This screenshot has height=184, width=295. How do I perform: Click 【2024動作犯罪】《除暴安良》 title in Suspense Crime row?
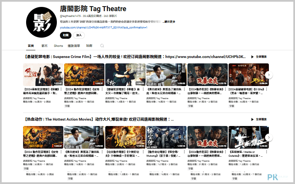pos(206,91)
